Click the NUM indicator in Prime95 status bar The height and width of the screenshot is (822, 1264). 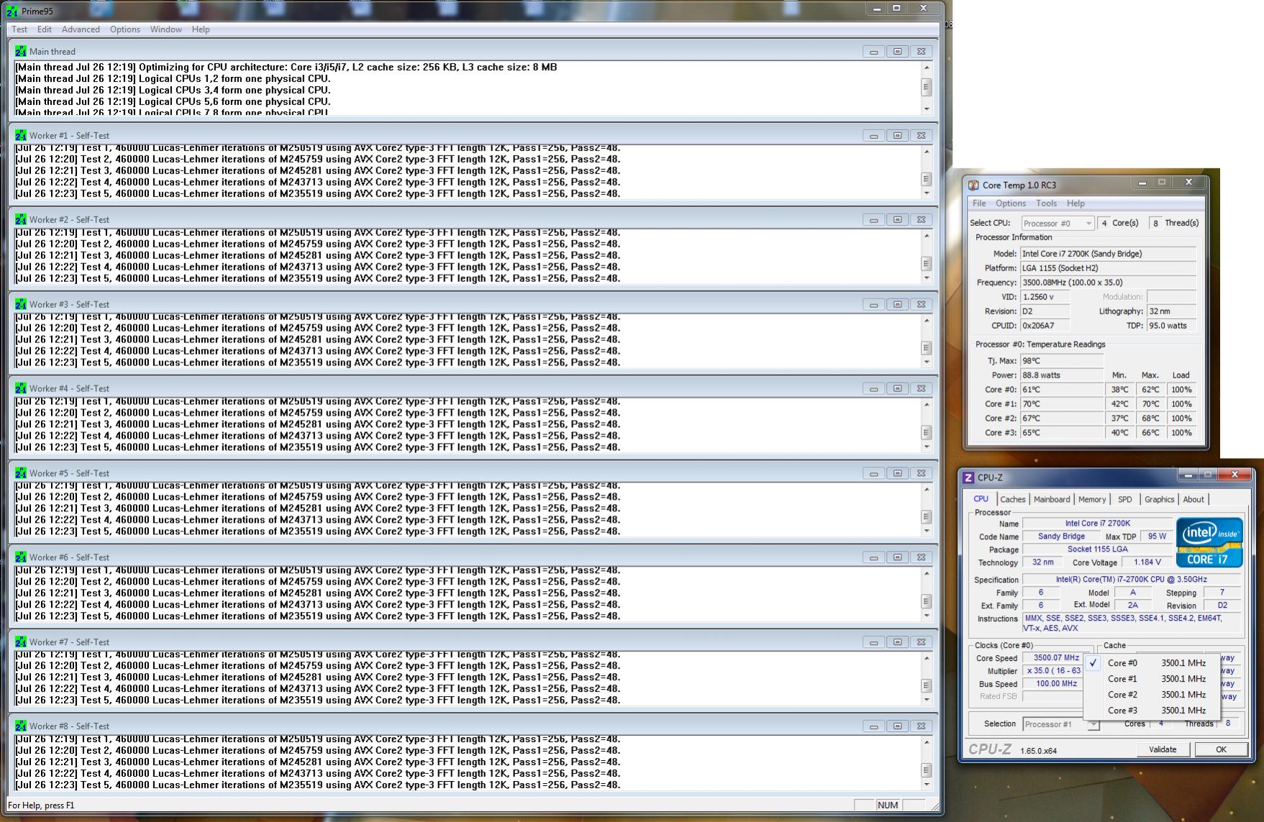coord(888,805)
